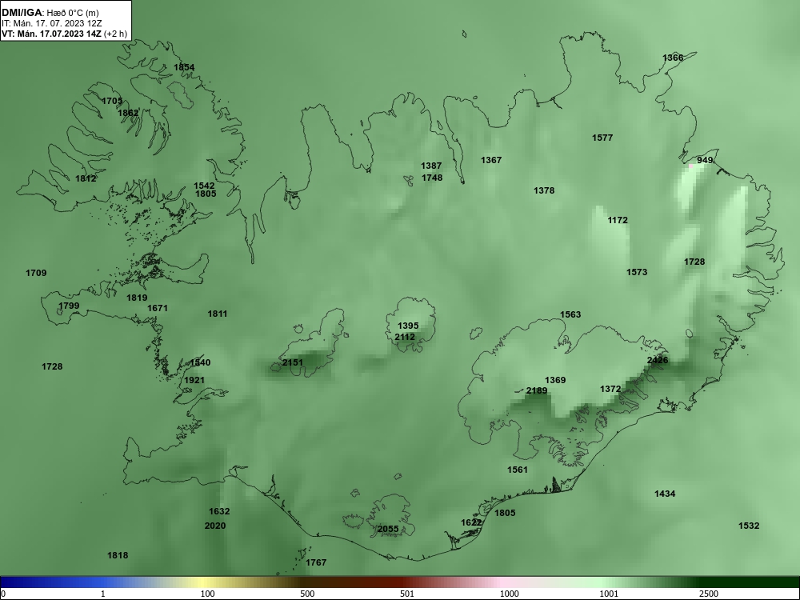Viewport: 800px width, 600px height.
Task: Click the 100 tick on the color scale
Action: pyautogui.click(x=207, y=594)
